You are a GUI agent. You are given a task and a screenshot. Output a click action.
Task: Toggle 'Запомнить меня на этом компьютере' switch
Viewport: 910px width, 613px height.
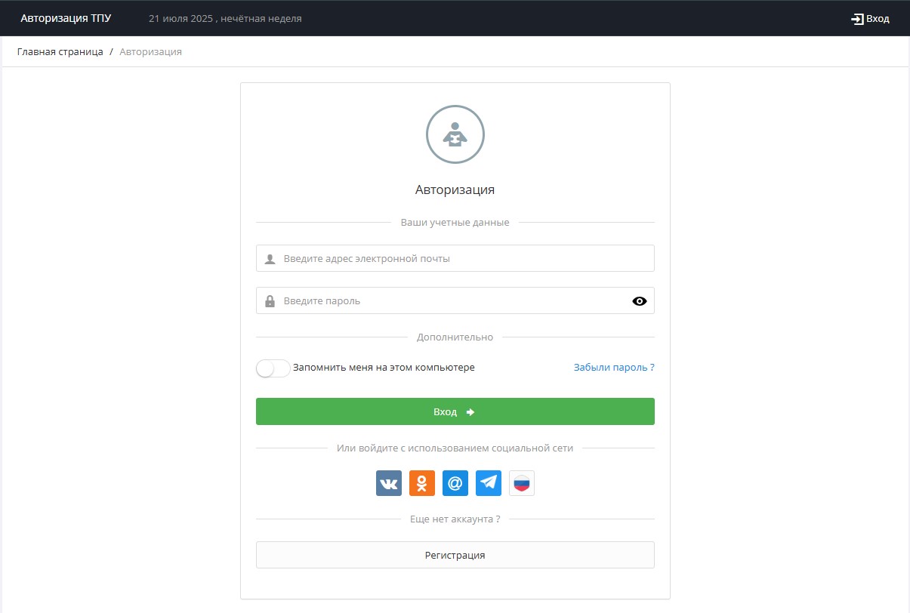click(x=273, y=368)
